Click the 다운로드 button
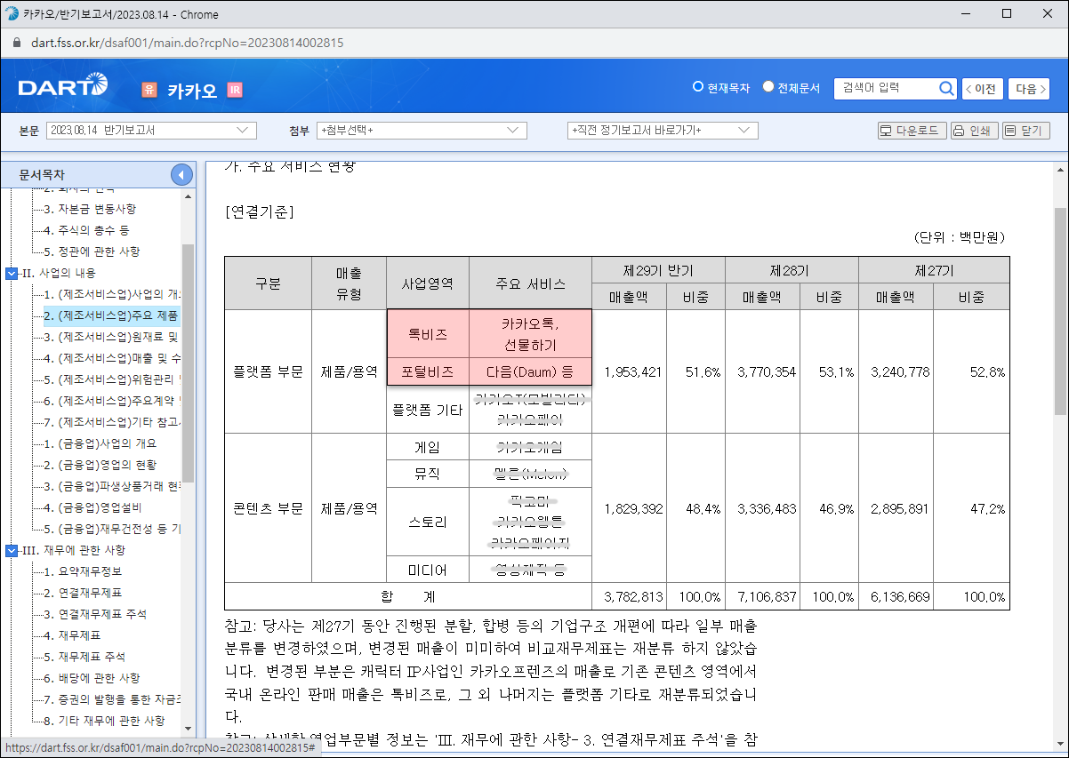 coord(912,131)
